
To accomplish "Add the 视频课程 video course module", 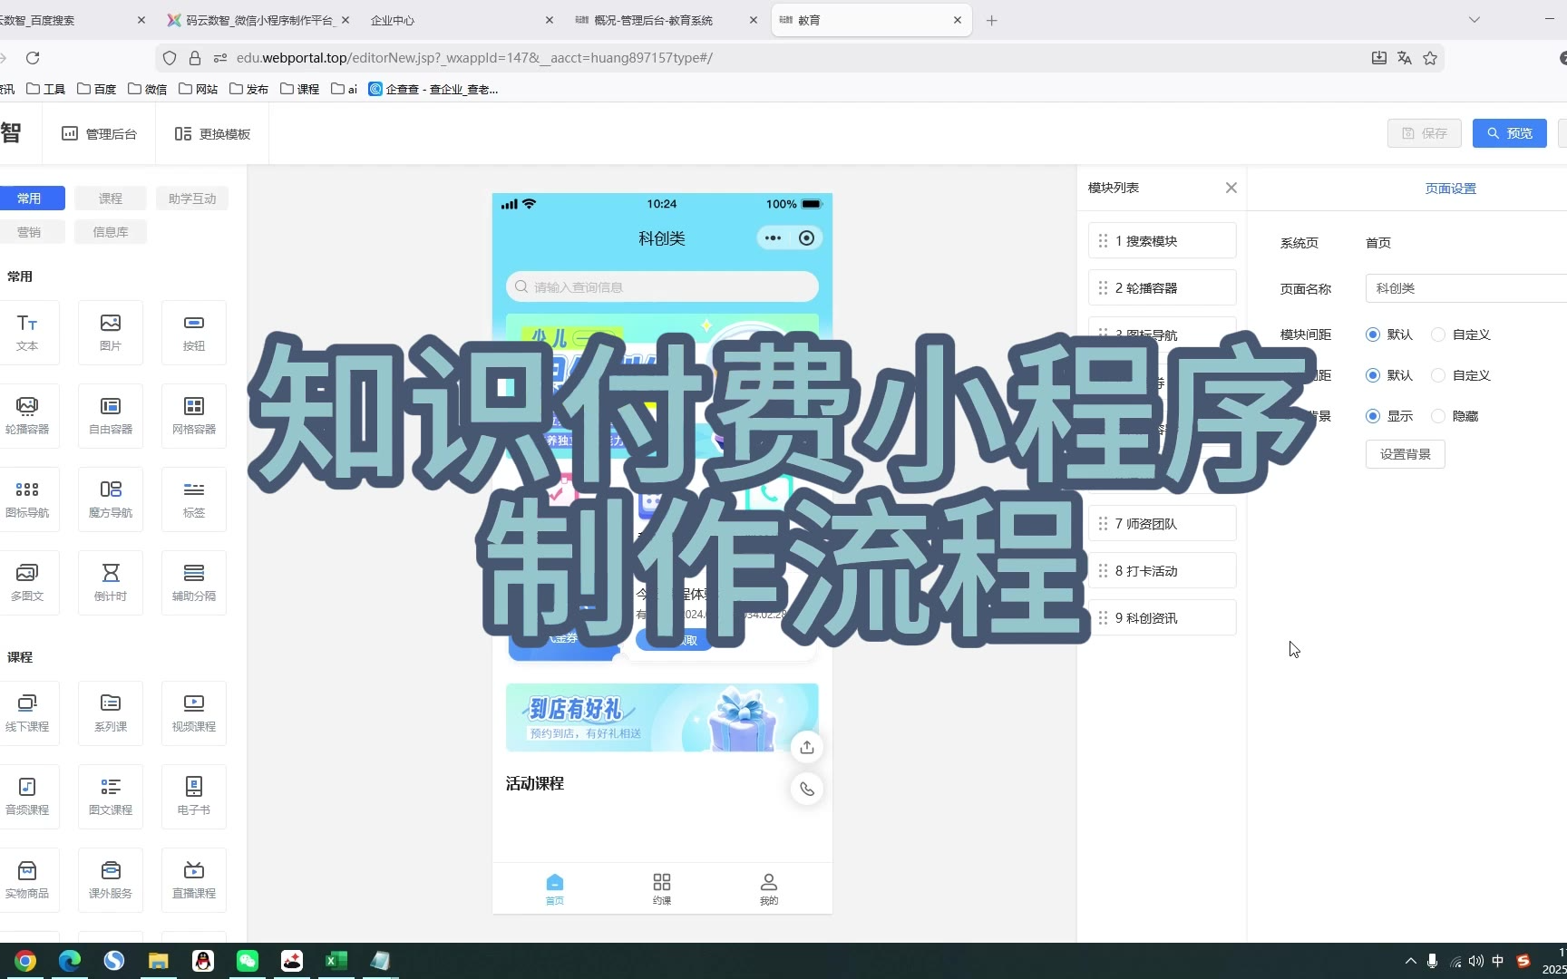I will [194, 712].
